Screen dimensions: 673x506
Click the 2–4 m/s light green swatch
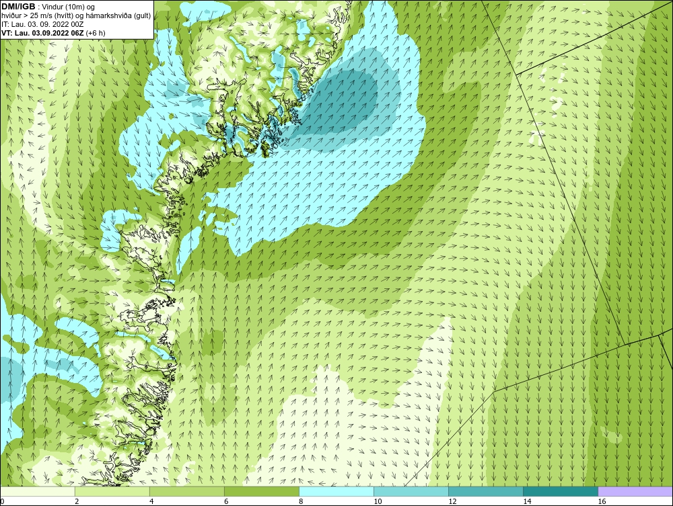coord(112,491)
